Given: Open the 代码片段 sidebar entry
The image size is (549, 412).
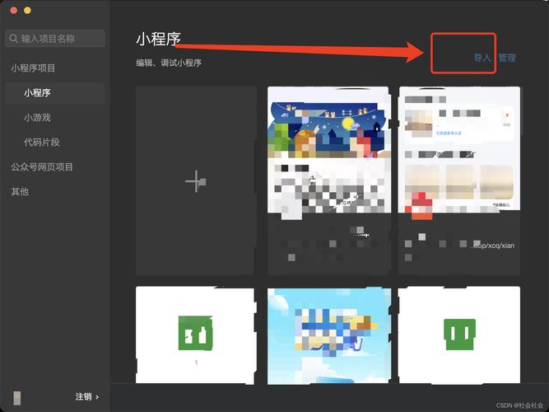Looking at the screenshot, I should click(42, 143).
